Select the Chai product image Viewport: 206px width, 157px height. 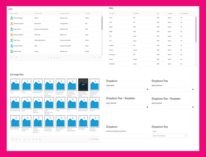pos(15,85)
